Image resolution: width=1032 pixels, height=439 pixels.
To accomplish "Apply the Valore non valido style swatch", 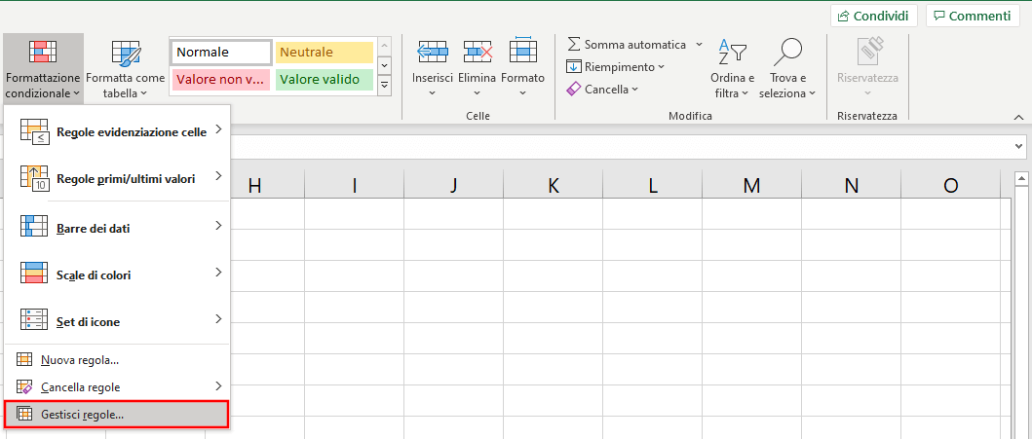I will tap(221, 80).
